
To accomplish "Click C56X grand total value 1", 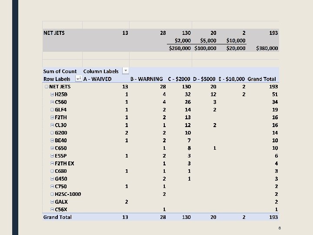I will (276, 209).
